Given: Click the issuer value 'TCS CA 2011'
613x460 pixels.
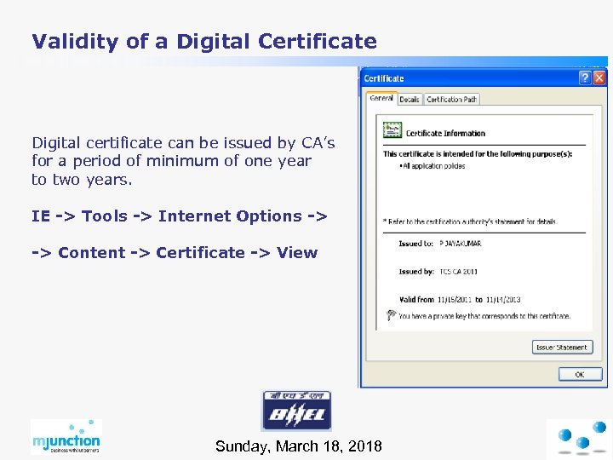Looking at the screenshot, I should click(458, 272).
